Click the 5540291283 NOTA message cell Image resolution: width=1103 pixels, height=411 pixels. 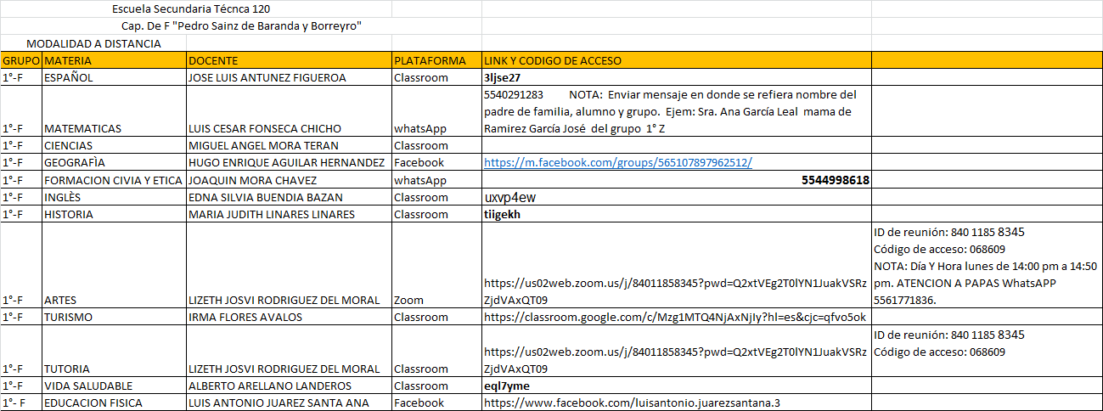tap(676, 111)
